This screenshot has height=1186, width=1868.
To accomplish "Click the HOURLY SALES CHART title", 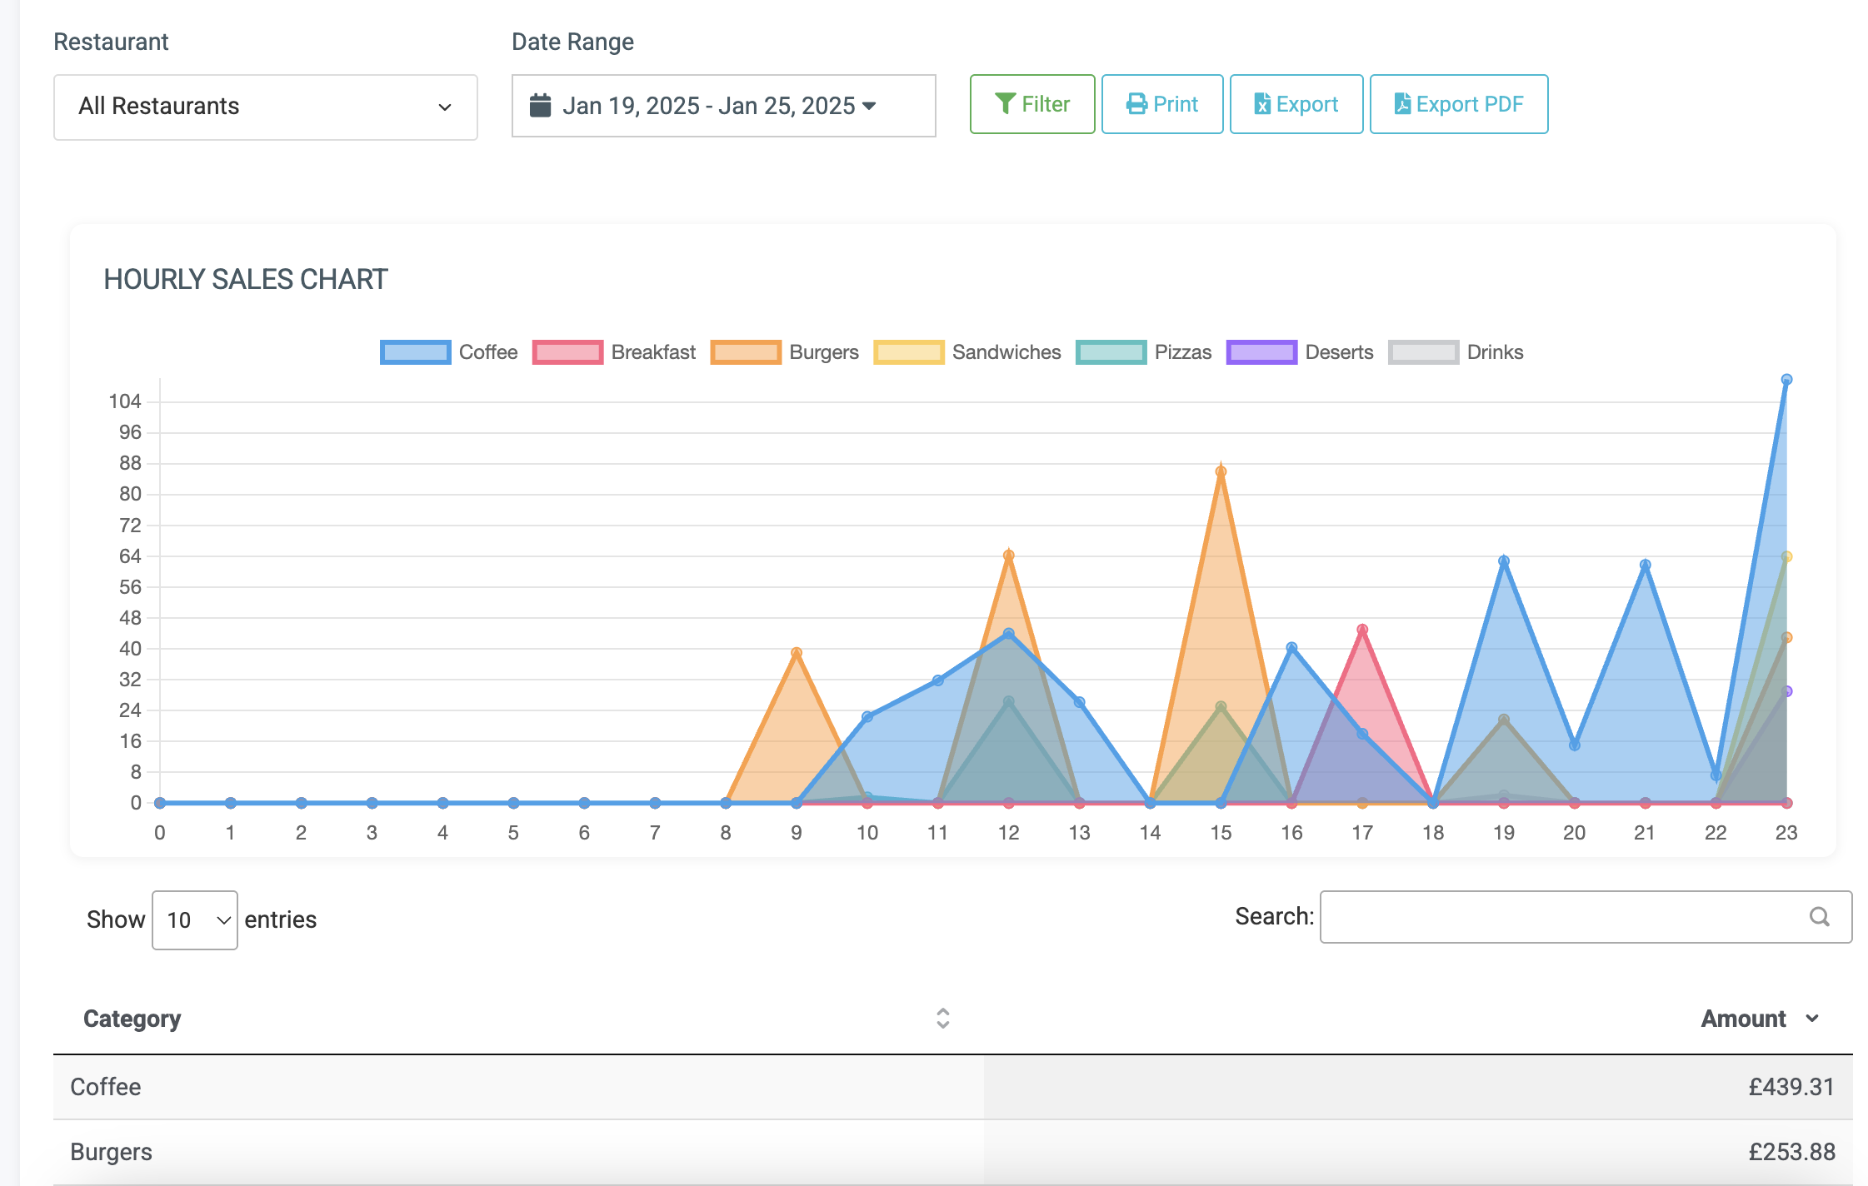I will [246, 280].
